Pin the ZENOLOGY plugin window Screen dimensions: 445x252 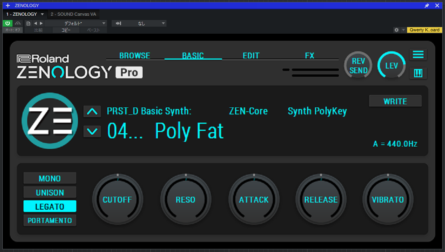[427, 5]
